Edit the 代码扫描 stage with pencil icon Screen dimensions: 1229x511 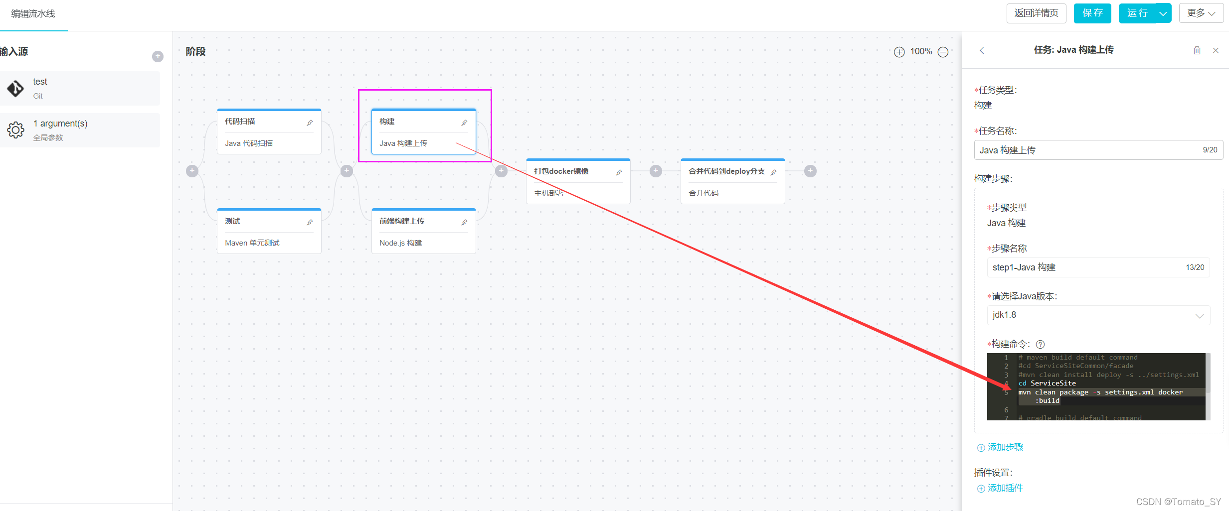coord(310,123)
